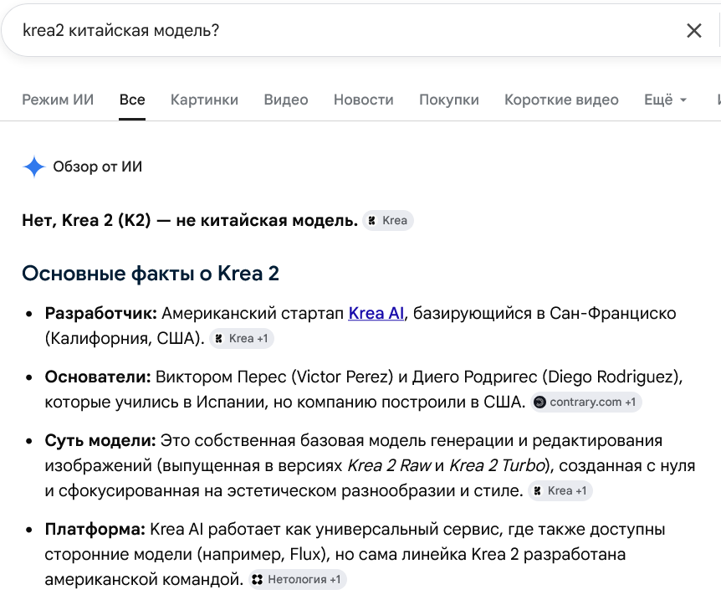
Task: Click the answer 'Нет, Krea 2 (K2) — не китайская модель.'
Action: [x=190, y=220]
